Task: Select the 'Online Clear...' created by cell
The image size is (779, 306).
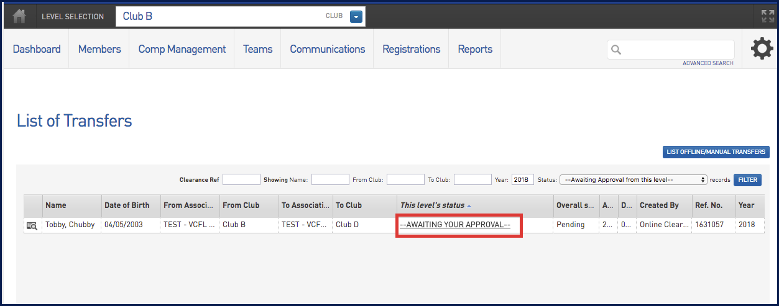Action: 664,225
